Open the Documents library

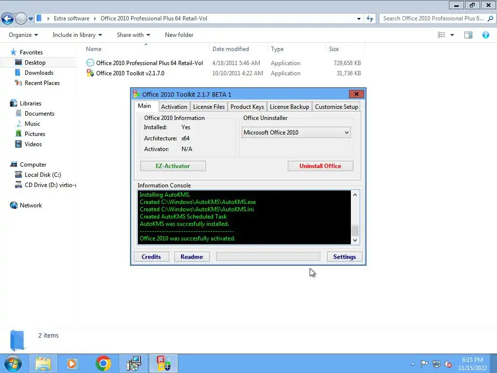(40, 113)
